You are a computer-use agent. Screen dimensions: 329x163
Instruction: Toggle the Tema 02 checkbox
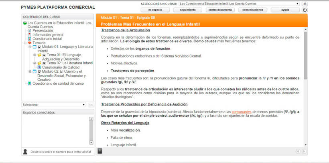point(44,63)
